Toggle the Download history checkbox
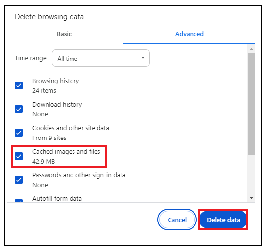 point(19,109)
